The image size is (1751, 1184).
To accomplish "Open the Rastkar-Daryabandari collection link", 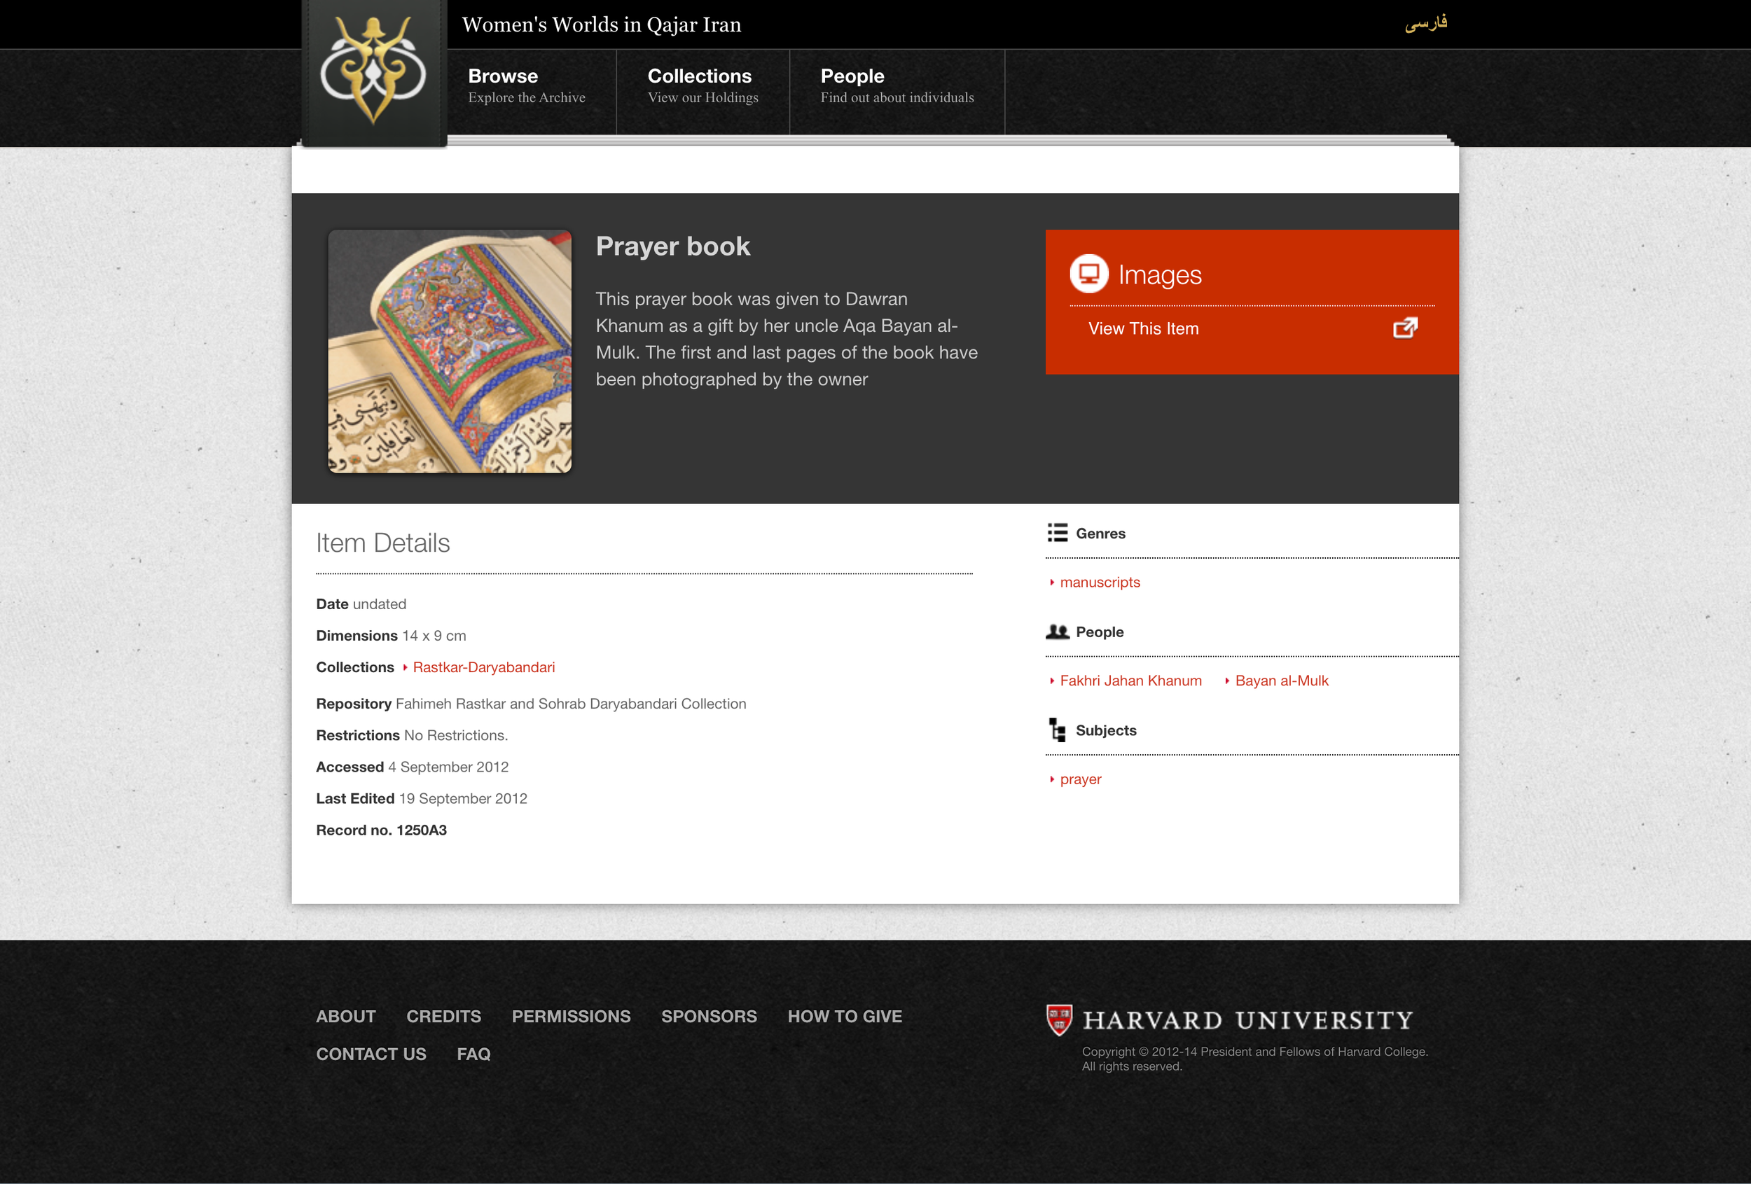I will pyautogui.click(x=483, y=667).
